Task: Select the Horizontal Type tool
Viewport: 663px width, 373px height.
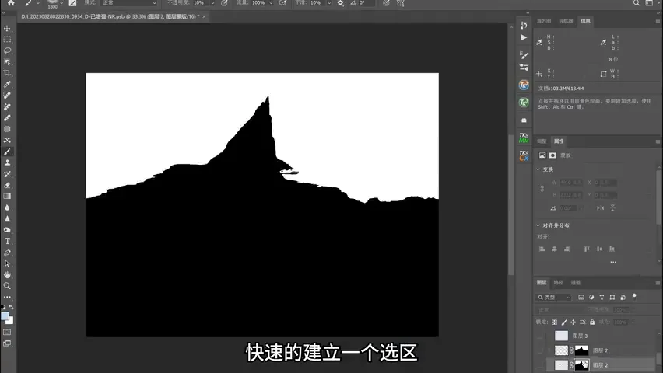Action: 7,241
